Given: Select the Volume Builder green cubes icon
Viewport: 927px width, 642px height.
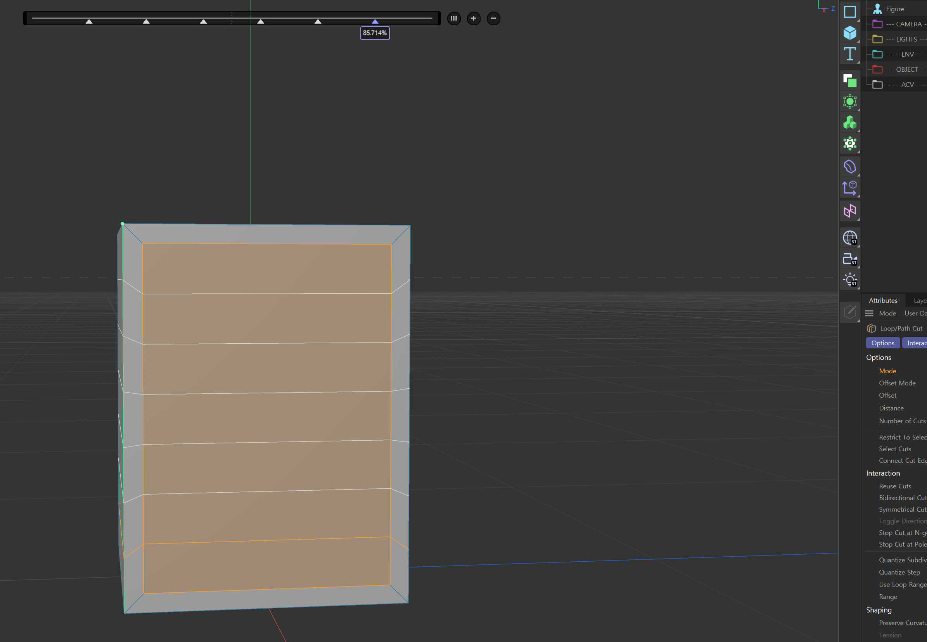Looking at the screenshot, I should point(849,123).
